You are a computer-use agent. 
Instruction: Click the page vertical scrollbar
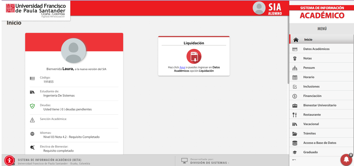tap(288, 50)
